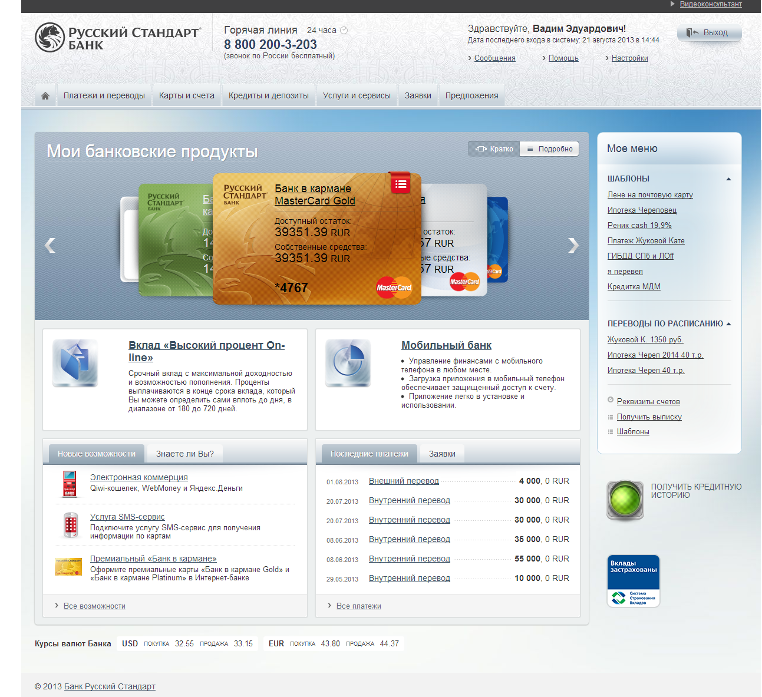Open Кредиты и депозиты menu
The width and height of the screenshot is (762, 697).
tap(269, 95)
